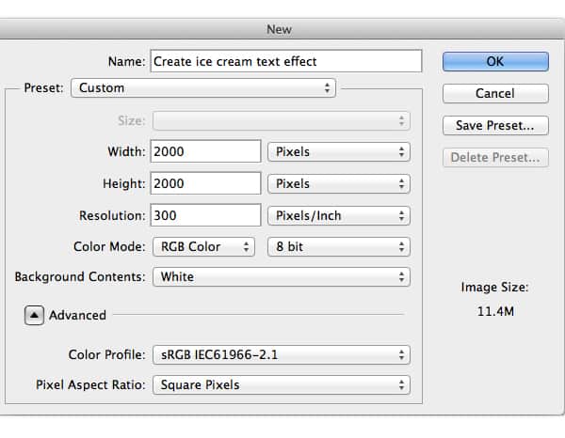Focus the Width value field
Image resolution: width=565 pixels, height=438 pixels.
(x=205, y=151)
